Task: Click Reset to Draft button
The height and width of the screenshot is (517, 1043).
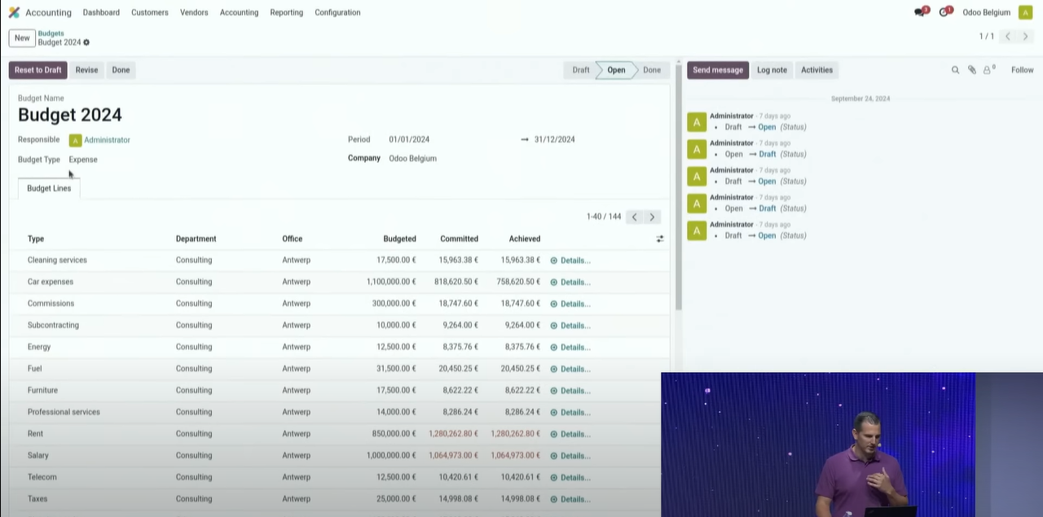Action: click(x=38, y=70)
